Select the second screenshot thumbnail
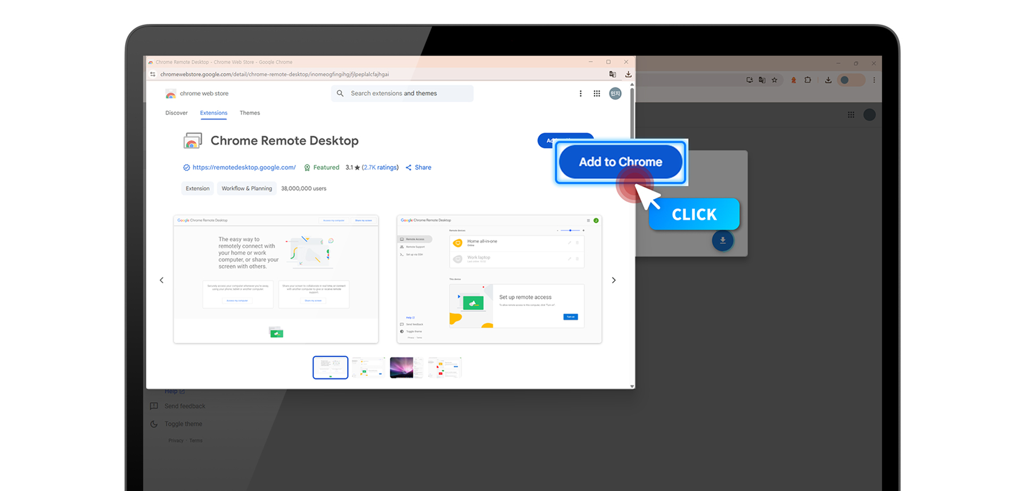The width and height of the screenshot is (1022, 491). 368,367
